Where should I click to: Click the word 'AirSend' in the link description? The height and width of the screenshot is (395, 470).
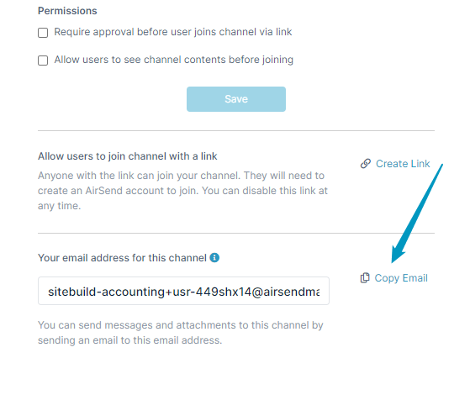[103, 191]
